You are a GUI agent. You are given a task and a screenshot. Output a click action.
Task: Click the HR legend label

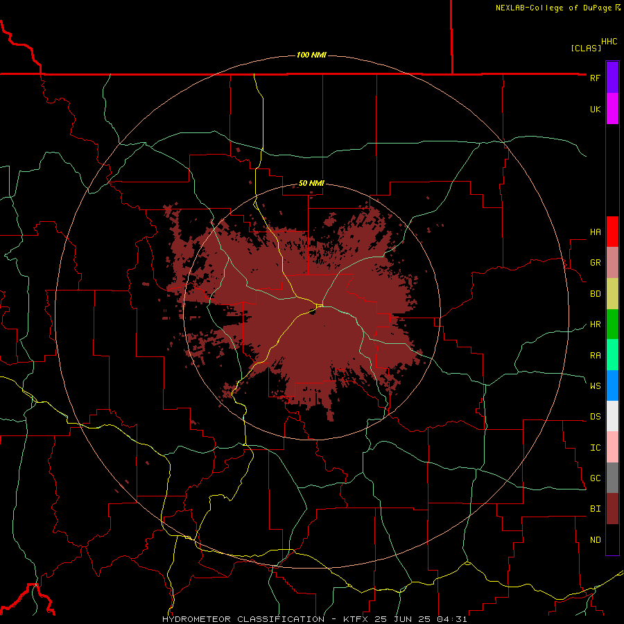(595, 324)
